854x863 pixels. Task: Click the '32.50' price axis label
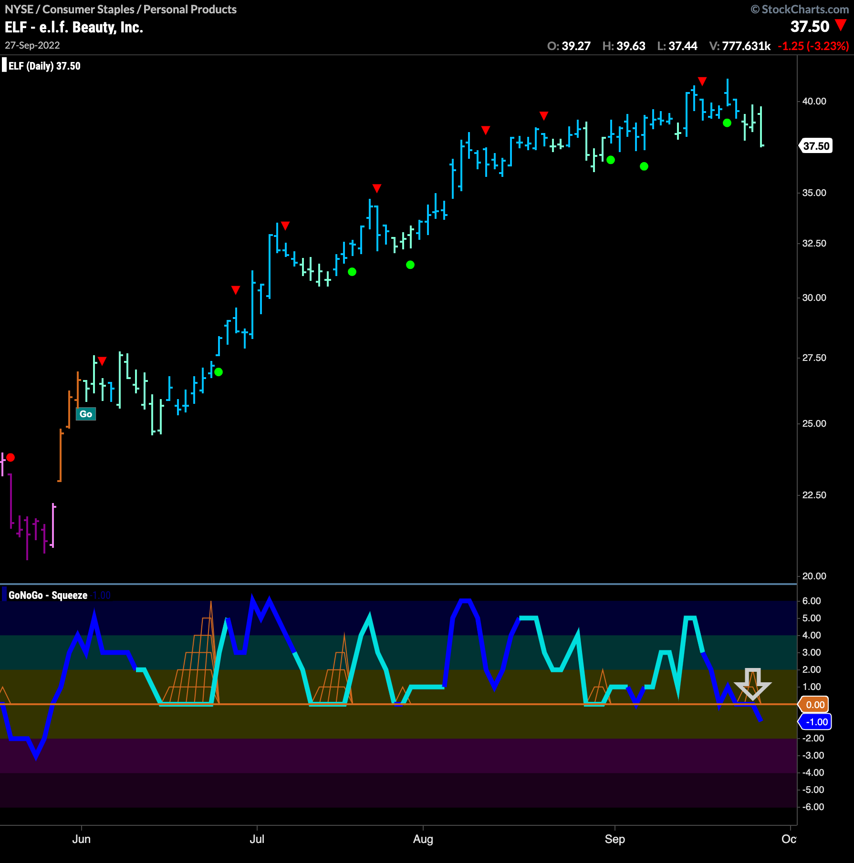tap(814, 243)
